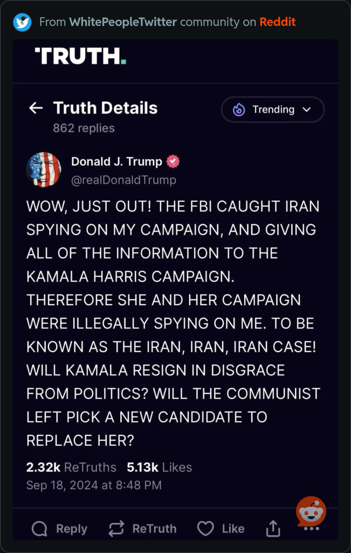The image size is (351, 553).
Task: Click the share upload icon
Action: (x=273, y=528)
